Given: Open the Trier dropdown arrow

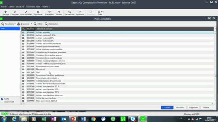Looking at the screenshot, I should pos(102,12).
